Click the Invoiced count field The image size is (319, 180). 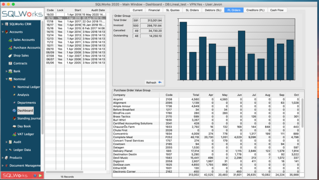pos(136,26)
